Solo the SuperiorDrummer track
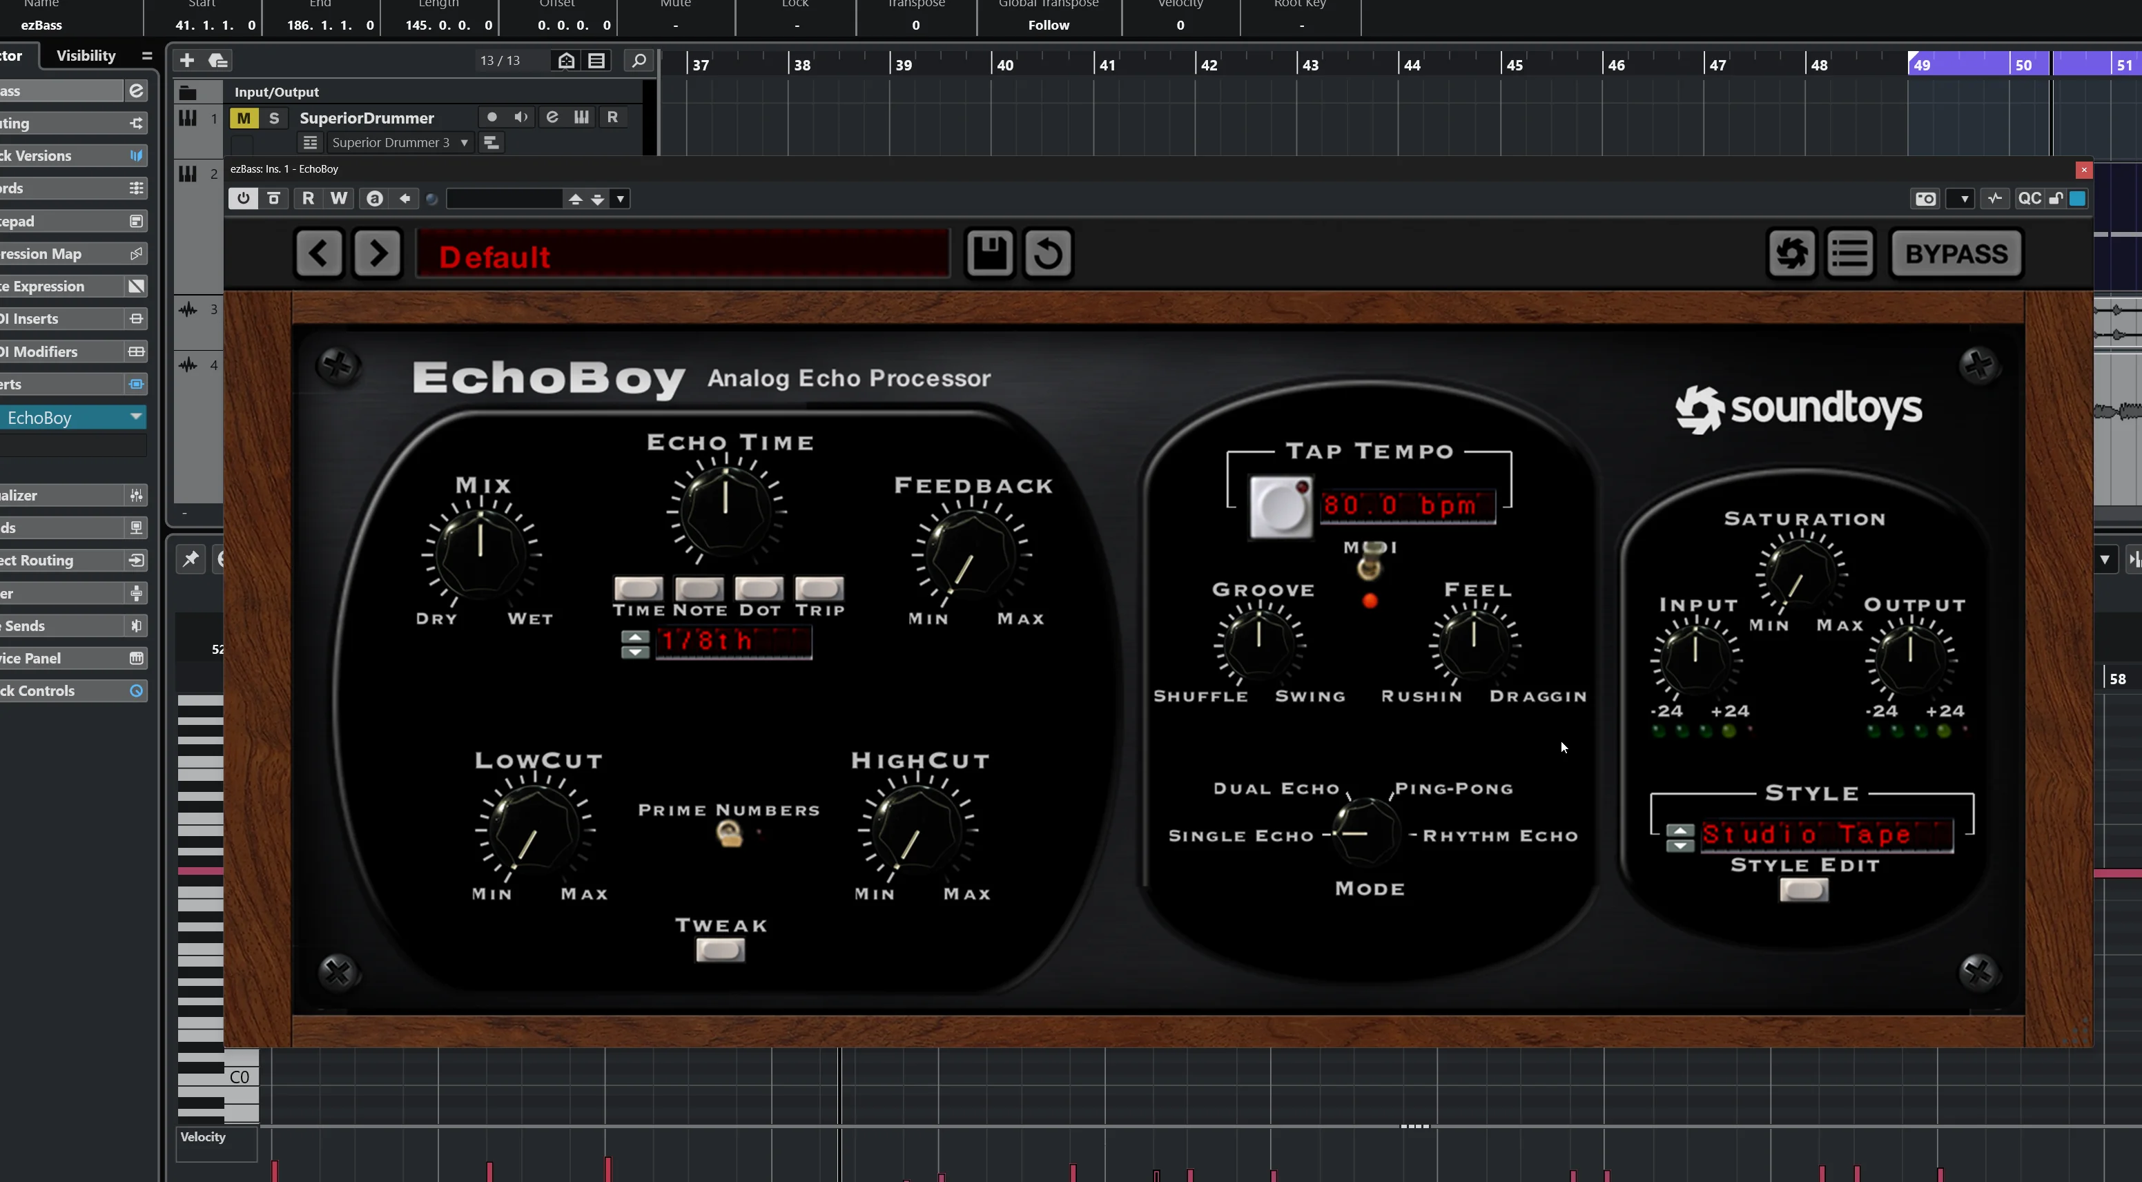The image size is (2142, 1182). click(x=273, y=118)
